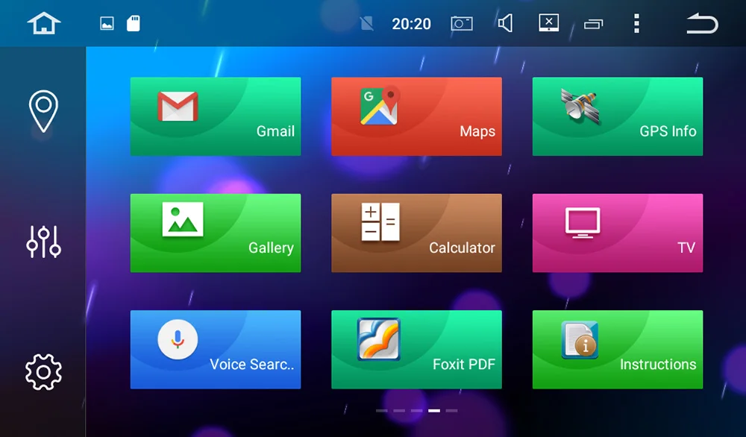Jump to the third page indicator
This screenshot has height=437, width=746.
coord(417,410)
